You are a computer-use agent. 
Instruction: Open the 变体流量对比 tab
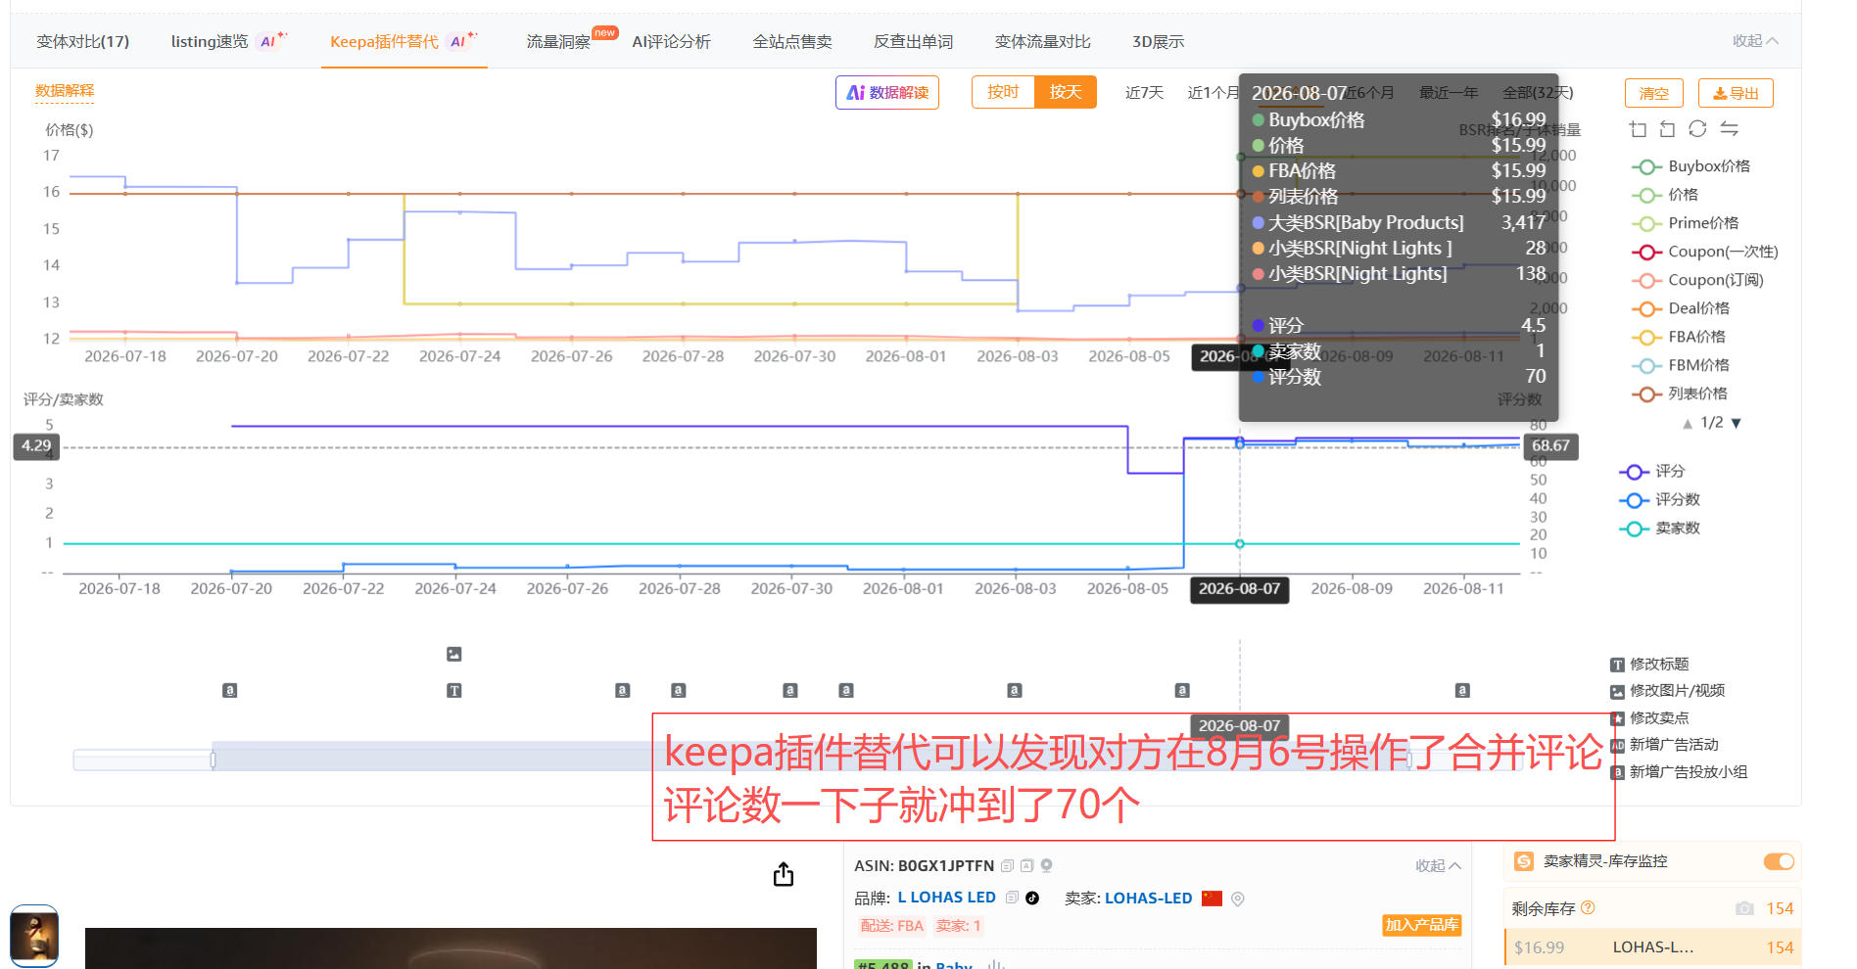1042,41
